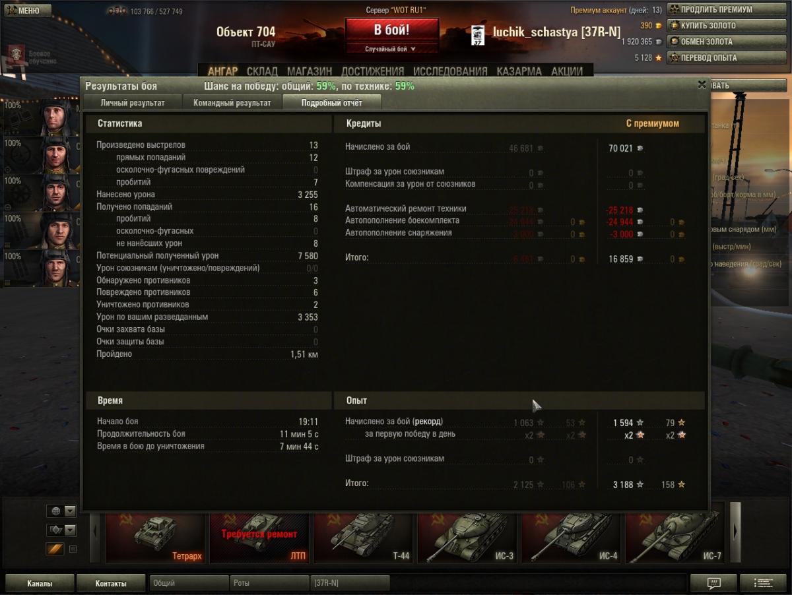Click the С премиумом column header
This screenshot has height=595, width=792.
pos(652,123)
